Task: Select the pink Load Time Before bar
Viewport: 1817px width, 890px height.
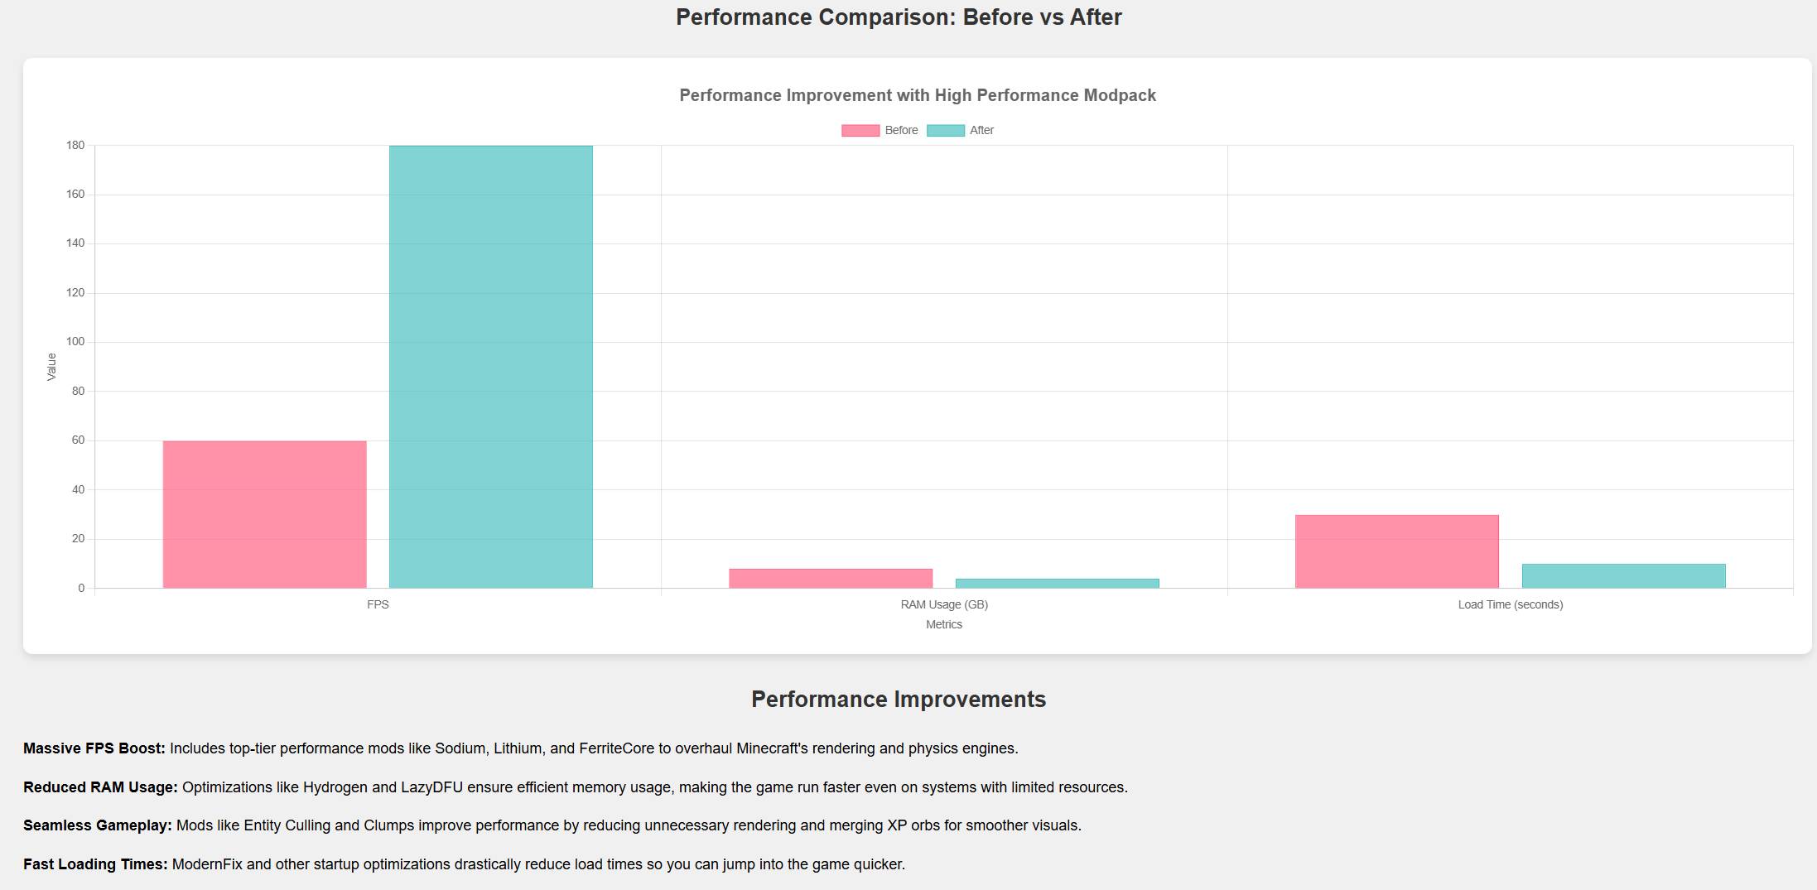Action: pos(1397,551)
